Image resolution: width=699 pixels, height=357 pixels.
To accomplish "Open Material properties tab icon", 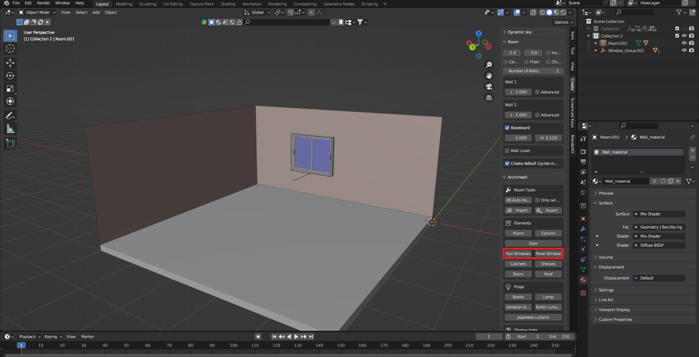I will click(583, 280).
